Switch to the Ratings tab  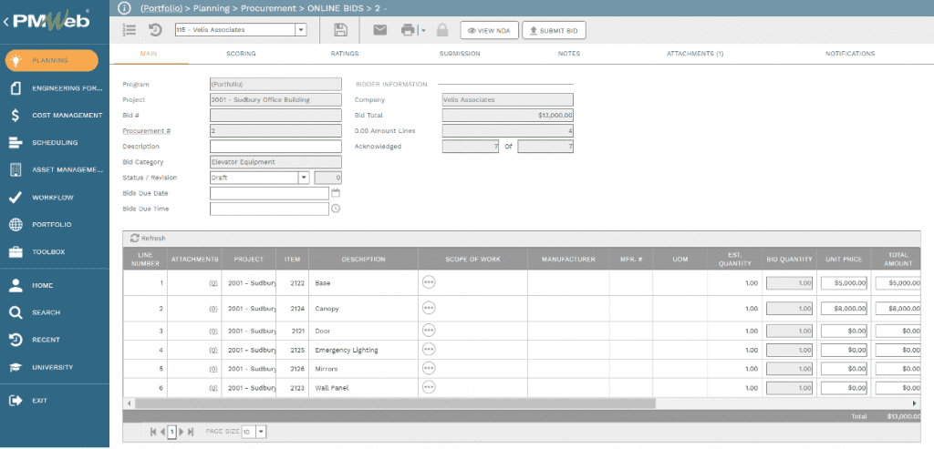[x=345, y=54]
